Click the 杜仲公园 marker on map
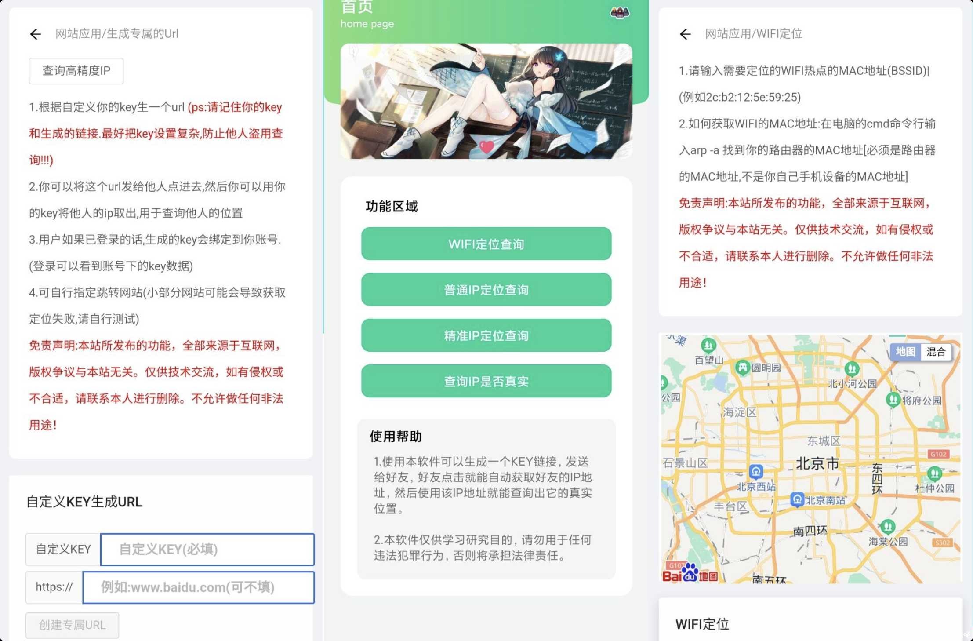 [x=934, y=474]
